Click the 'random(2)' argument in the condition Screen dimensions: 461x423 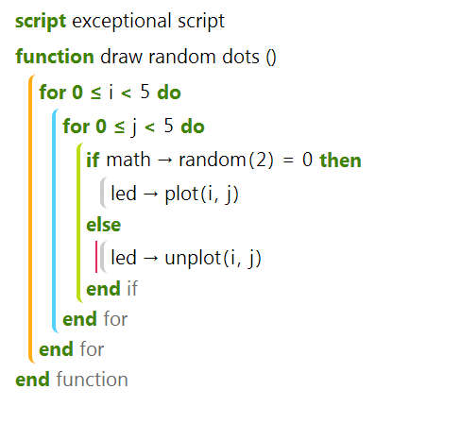pyautogui.click(x=226, y=160)
